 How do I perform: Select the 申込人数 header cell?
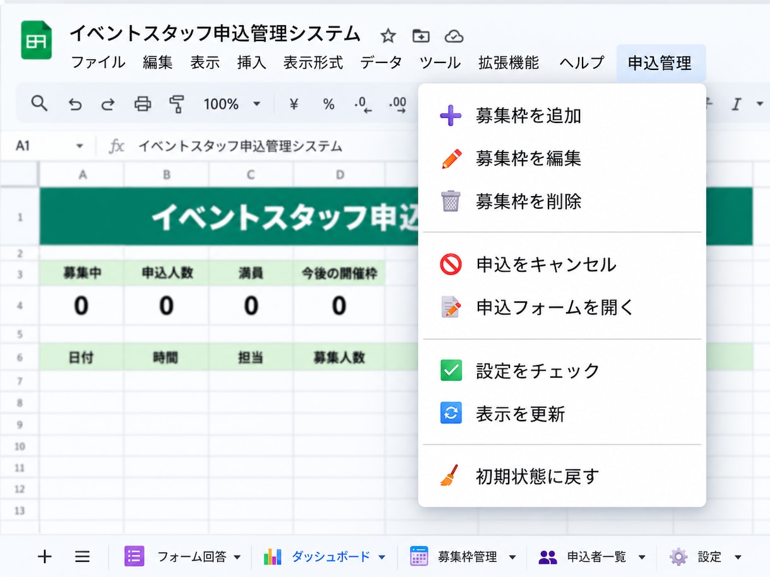pyautogui.click(x=167, y=273)
